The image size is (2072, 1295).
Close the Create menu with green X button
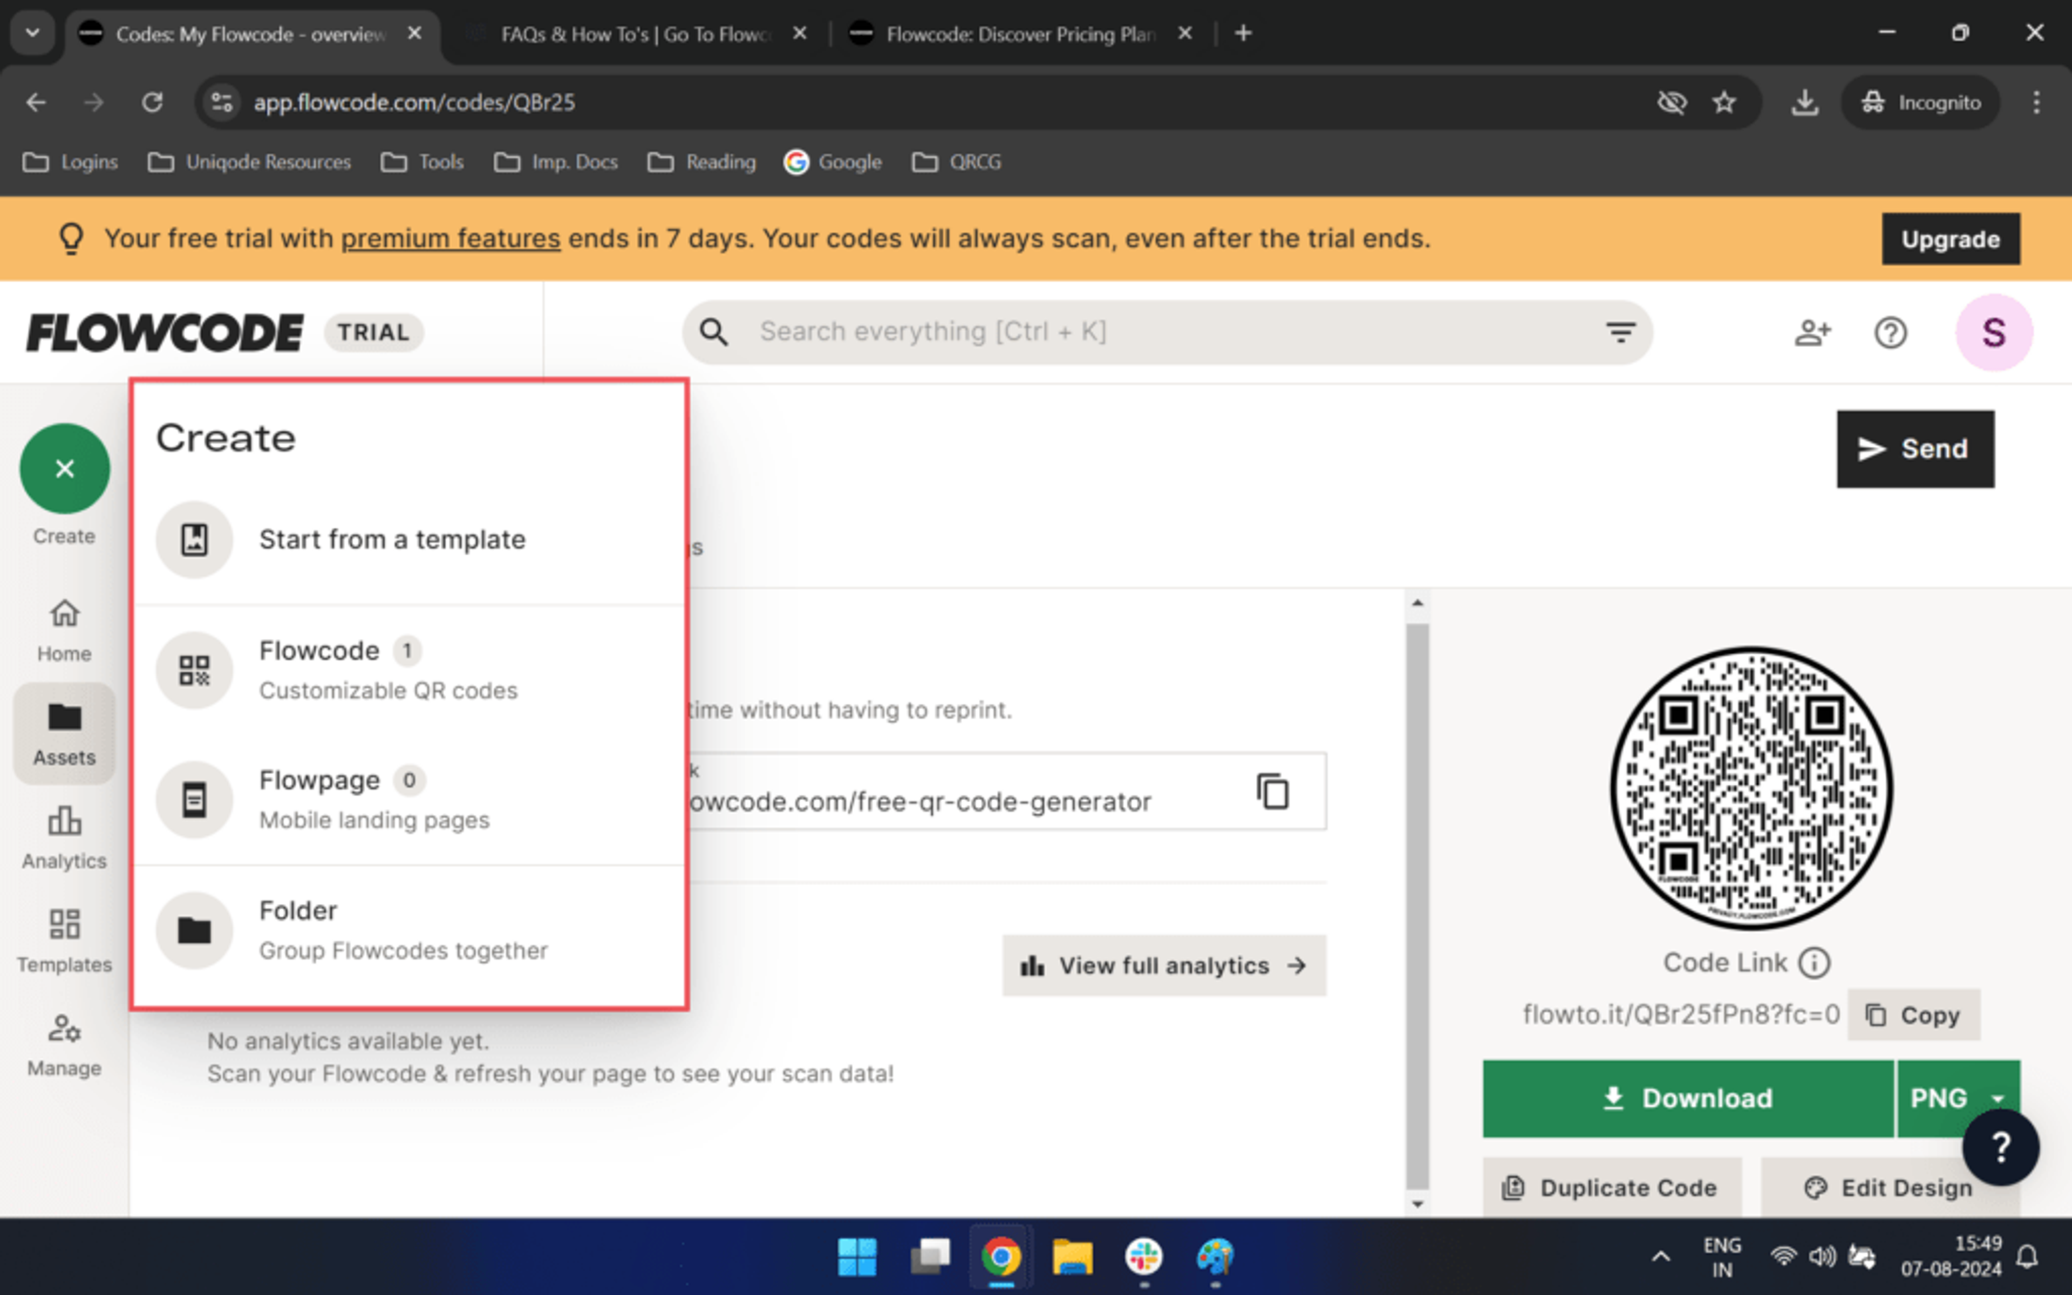pos(64,468)
